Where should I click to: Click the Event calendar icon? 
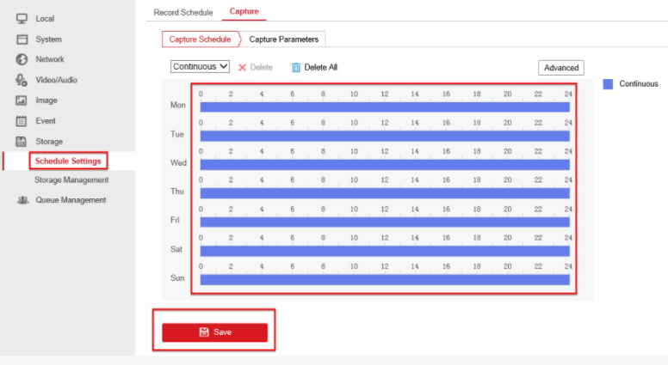coord(22,121)
